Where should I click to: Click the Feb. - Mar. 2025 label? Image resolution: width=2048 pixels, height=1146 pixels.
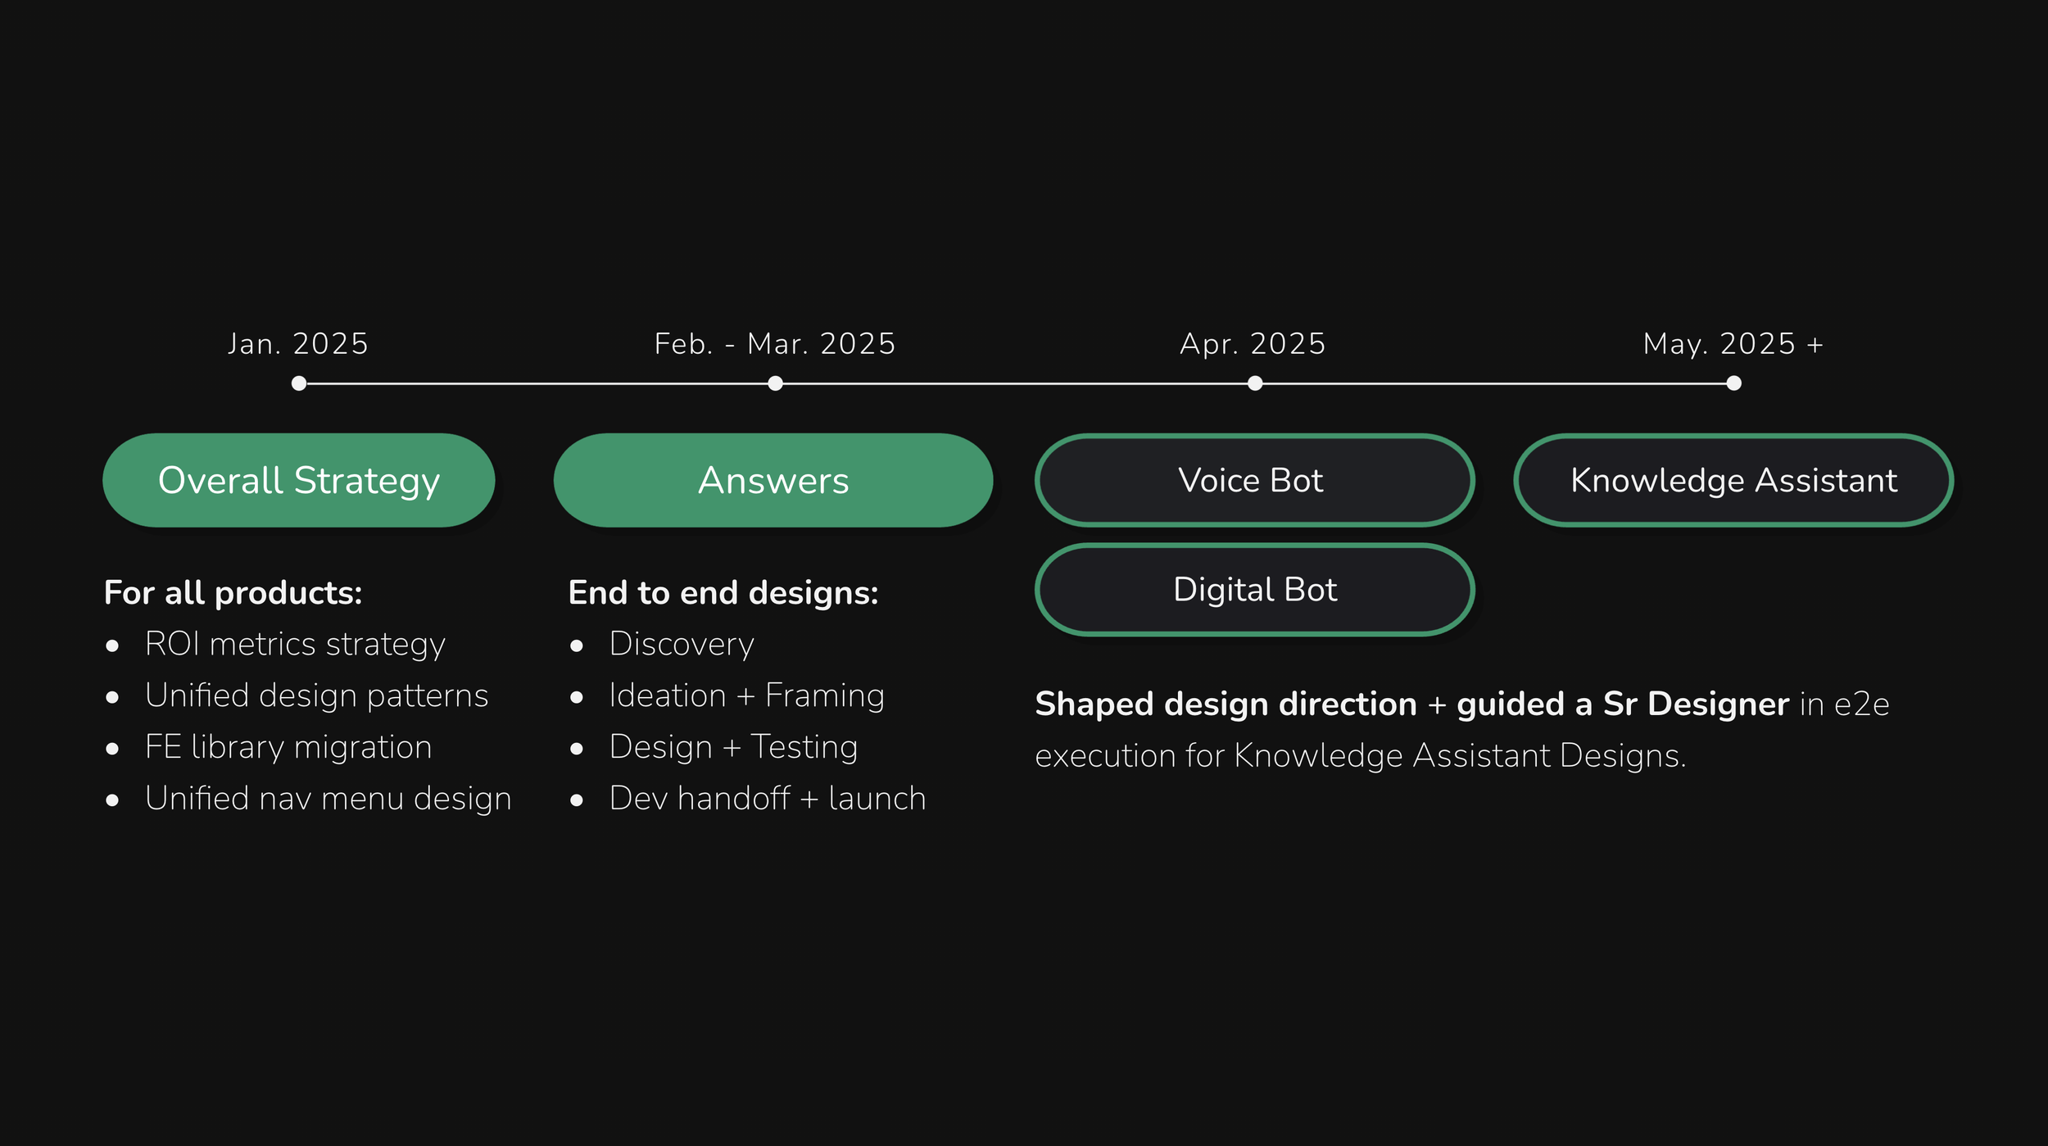[775, 344]
